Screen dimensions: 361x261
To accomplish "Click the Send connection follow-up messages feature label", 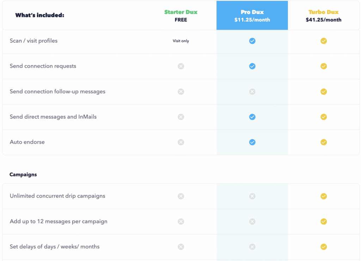I will [57, 92].
